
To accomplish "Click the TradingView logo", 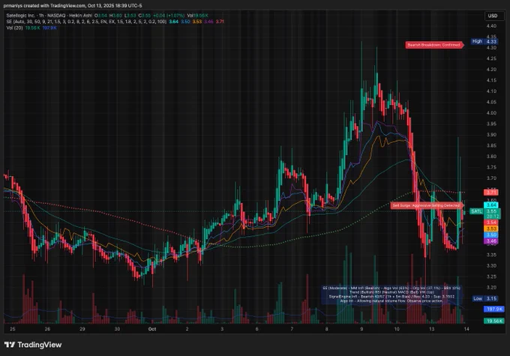I will click(x=33, y=345).
